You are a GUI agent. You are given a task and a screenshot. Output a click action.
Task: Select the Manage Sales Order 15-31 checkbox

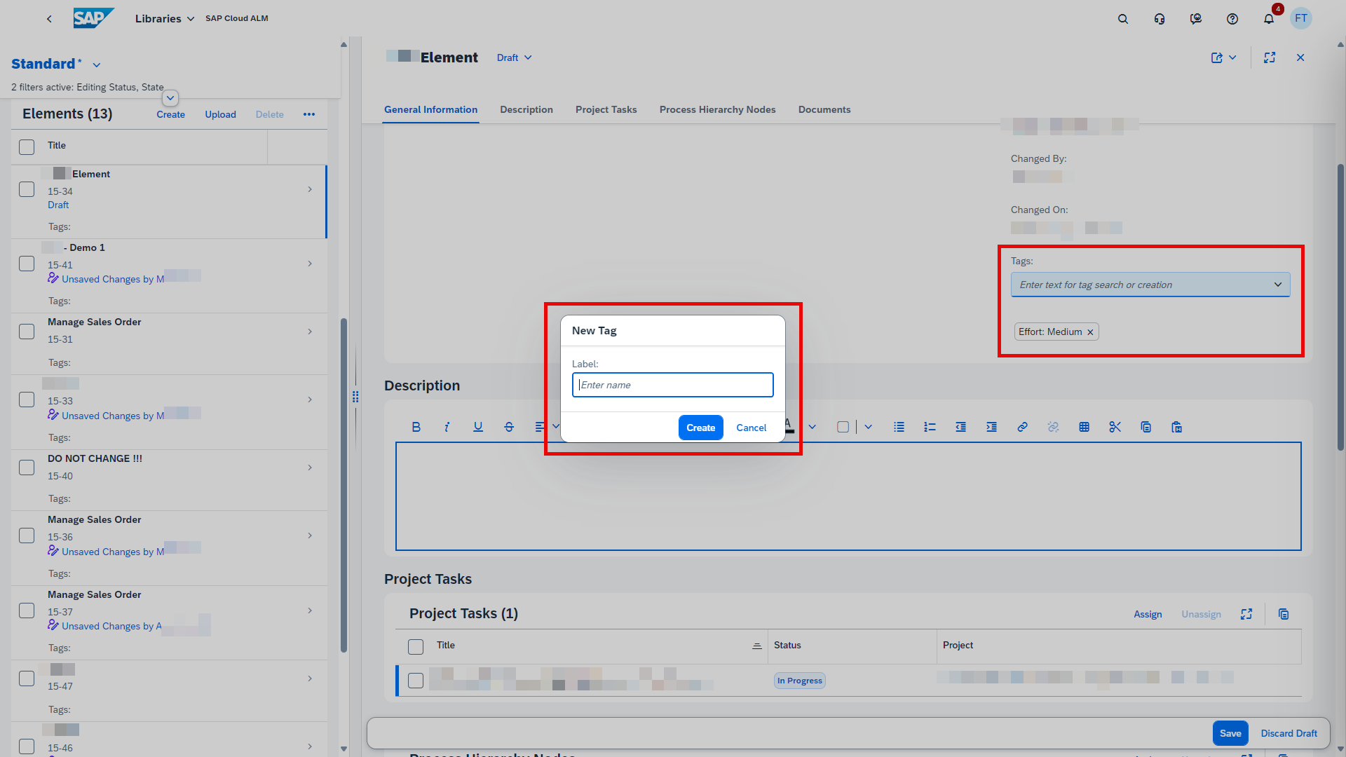(x=26, y=332)
